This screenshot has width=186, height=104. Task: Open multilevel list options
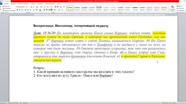click(x=51, y=7)
